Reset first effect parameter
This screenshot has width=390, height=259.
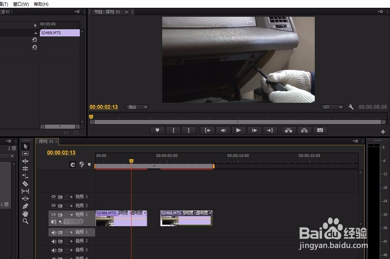tap(35, 39)
